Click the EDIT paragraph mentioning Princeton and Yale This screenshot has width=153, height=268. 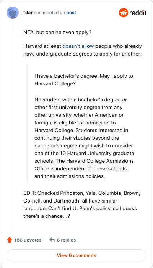82,204
